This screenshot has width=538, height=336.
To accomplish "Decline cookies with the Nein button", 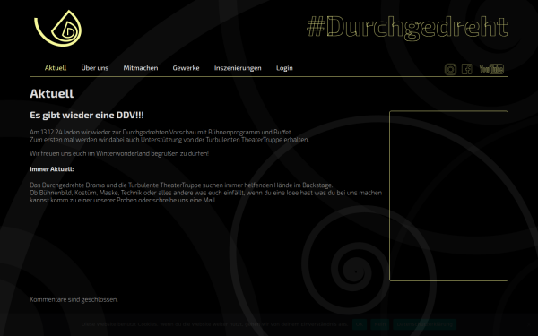I will coord(379,324).
